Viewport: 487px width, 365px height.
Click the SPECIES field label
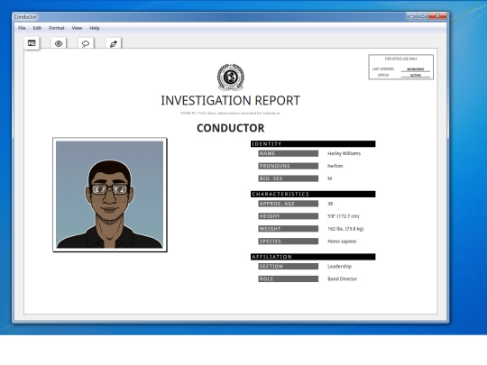coord(289,242)
